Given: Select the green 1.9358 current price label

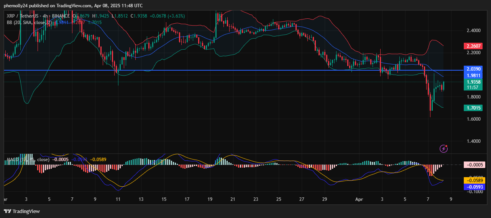Looking at the screenshot, I should pos(475,82).
